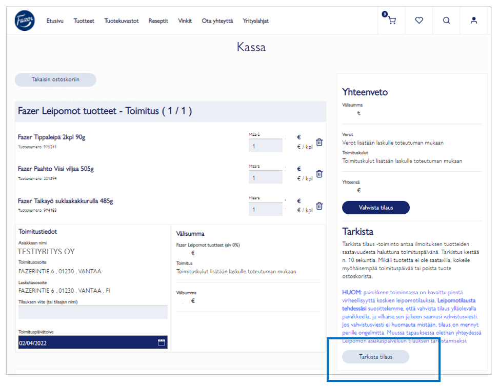Edit quantity field for Fazer Tippaleipä
This screenshot has width=499, height=386.
pyautogui.click(x=265, y=146)
